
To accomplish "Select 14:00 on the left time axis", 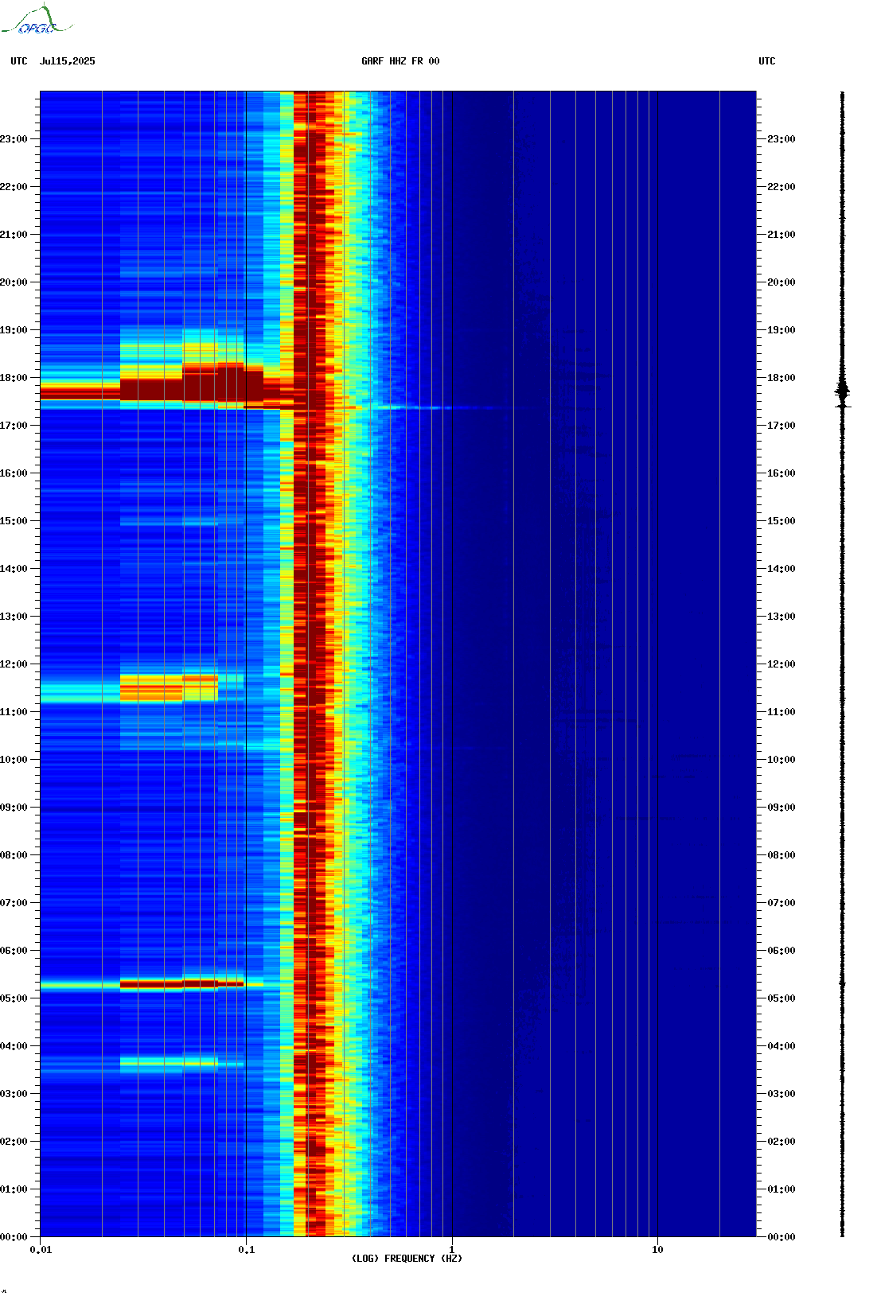I will tap(14, 569).
